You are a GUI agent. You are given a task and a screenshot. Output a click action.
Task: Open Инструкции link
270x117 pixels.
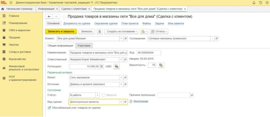point(141,101)
